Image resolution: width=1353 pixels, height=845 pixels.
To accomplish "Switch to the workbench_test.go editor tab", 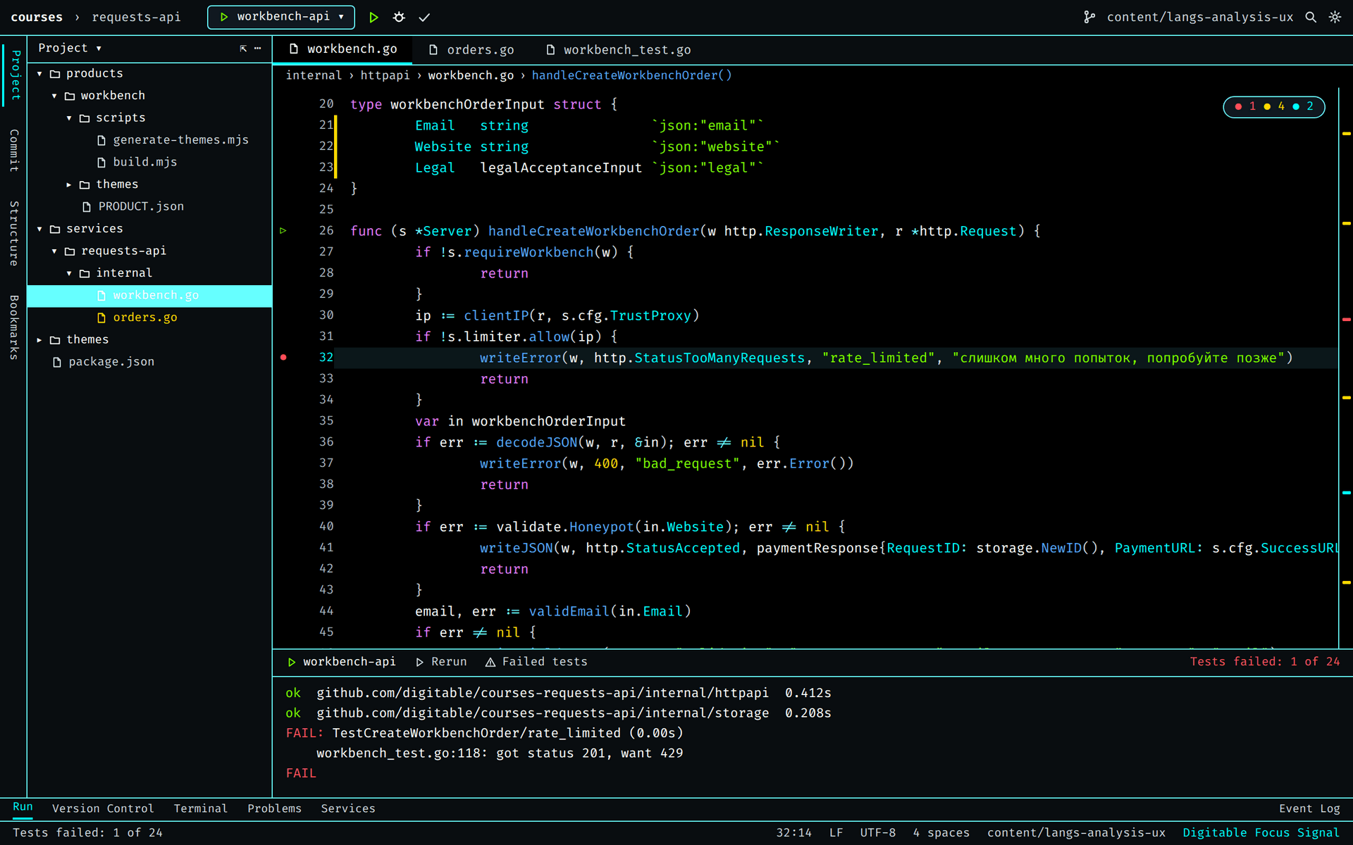I will pyautogui.click(x=618, y=50).
